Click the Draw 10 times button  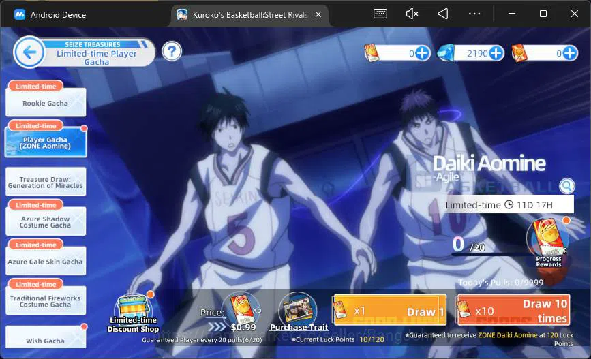(513, 310)
